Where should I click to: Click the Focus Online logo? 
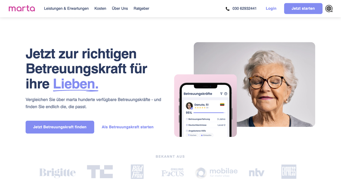[173, 172]
